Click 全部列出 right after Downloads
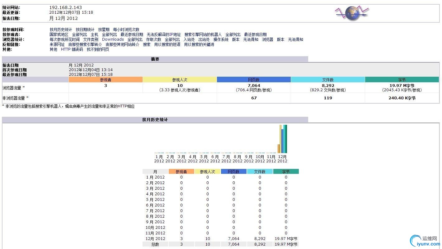The width and height of the screenshot is (442, 249). (x=135, y=39)
